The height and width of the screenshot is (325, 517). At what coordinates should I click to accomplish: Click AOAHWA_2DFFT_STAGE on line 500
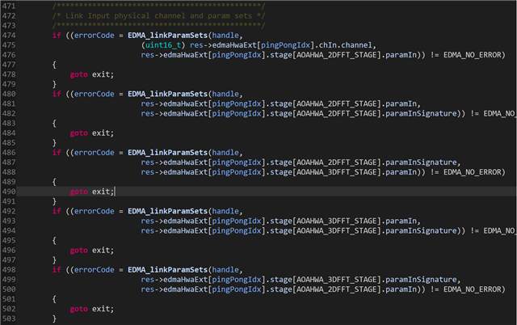click(337, 289)
